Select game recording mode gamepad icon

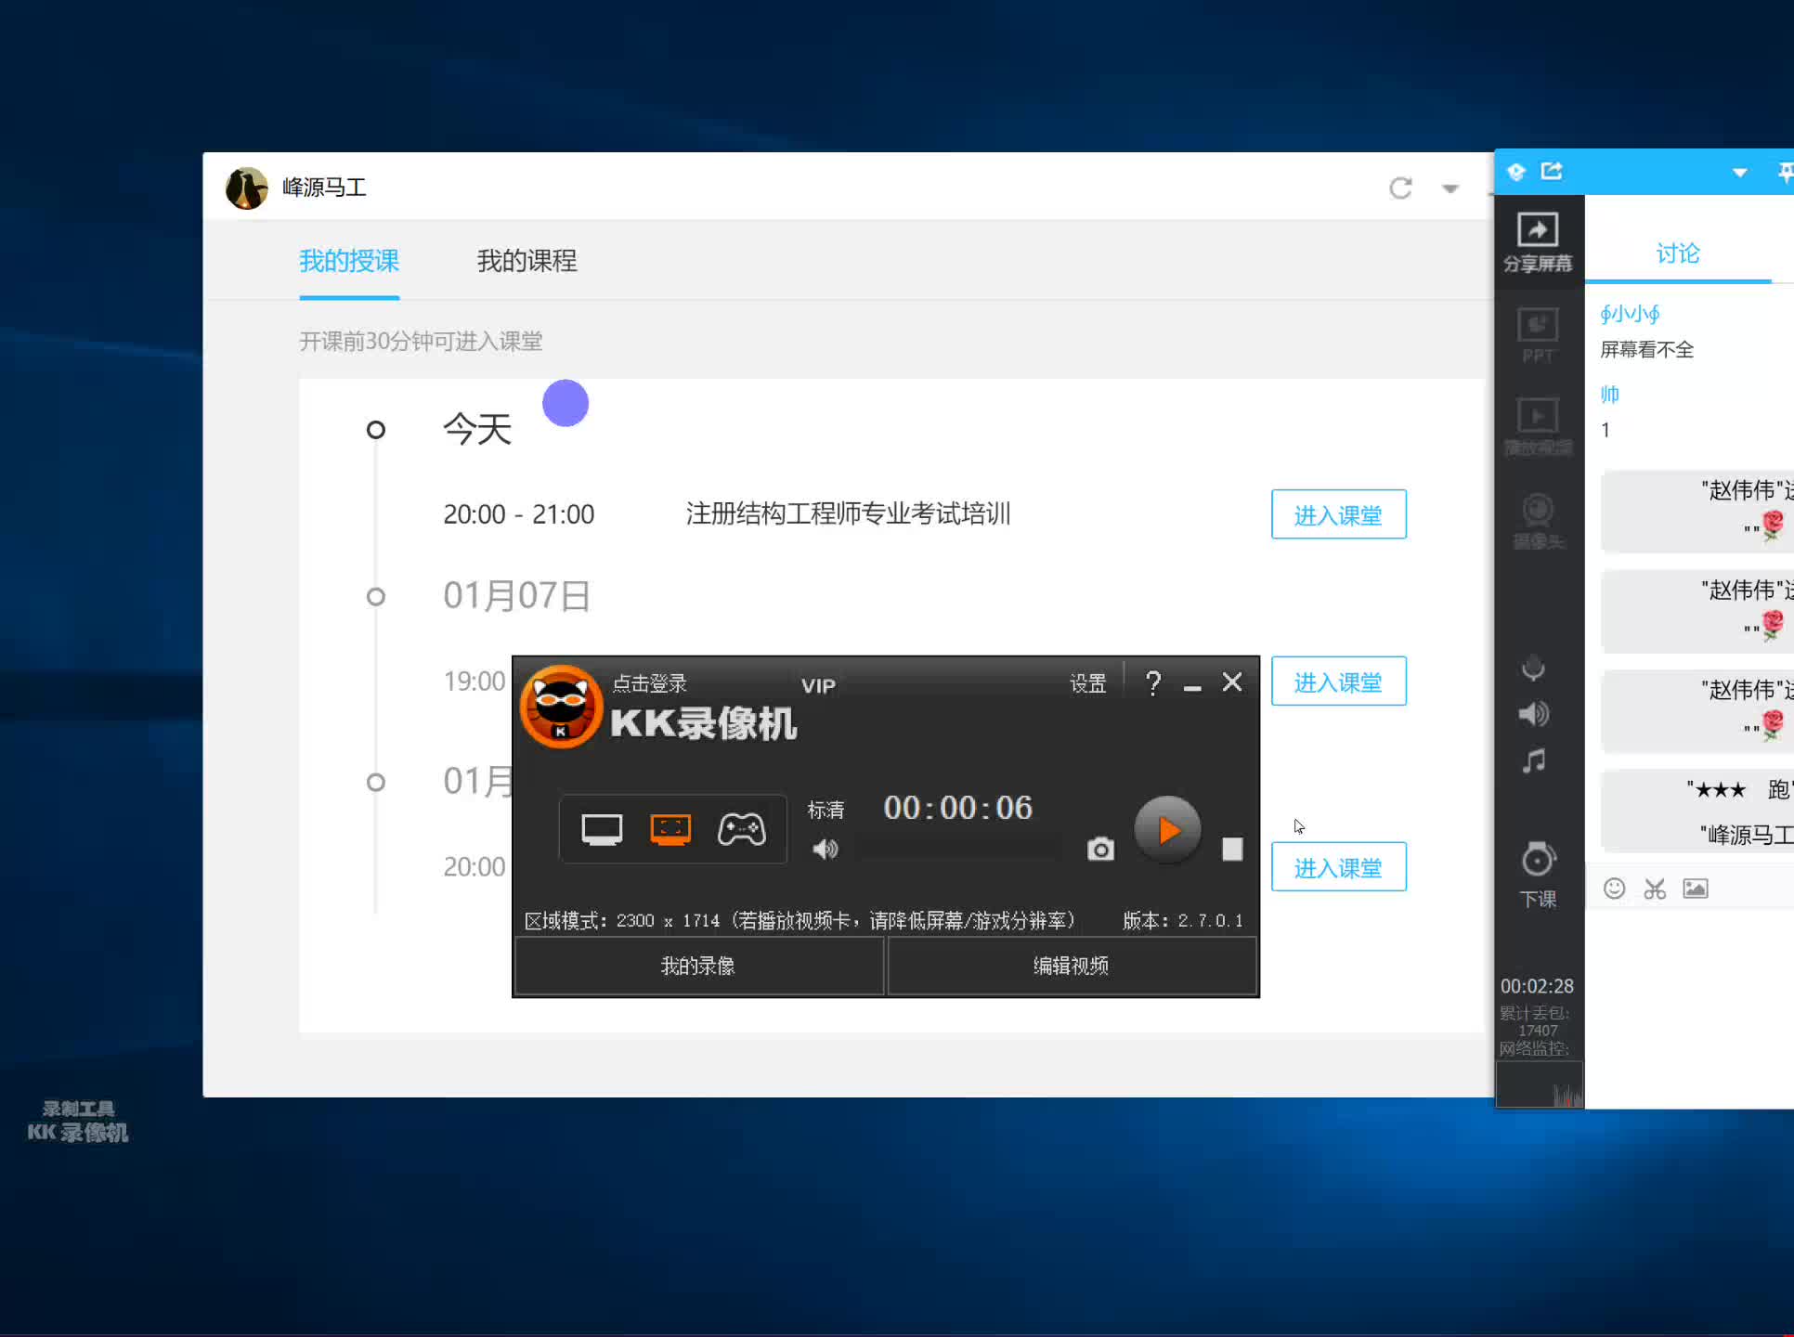click(x=741, y=829)
